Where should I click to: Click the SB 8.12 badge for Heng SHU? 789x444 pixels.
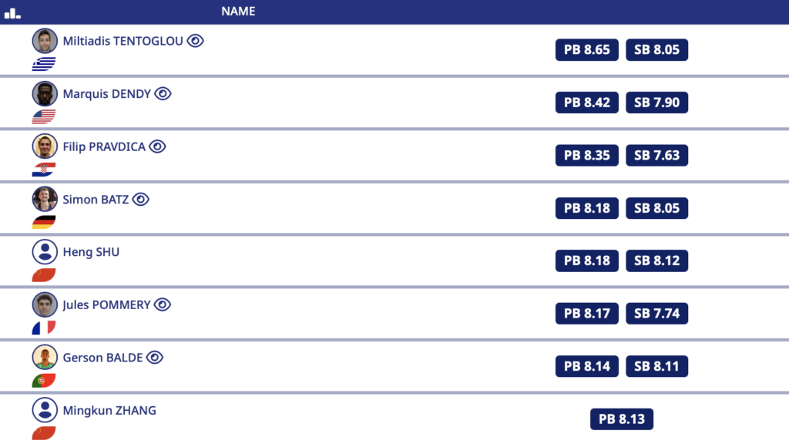[656, 261]
